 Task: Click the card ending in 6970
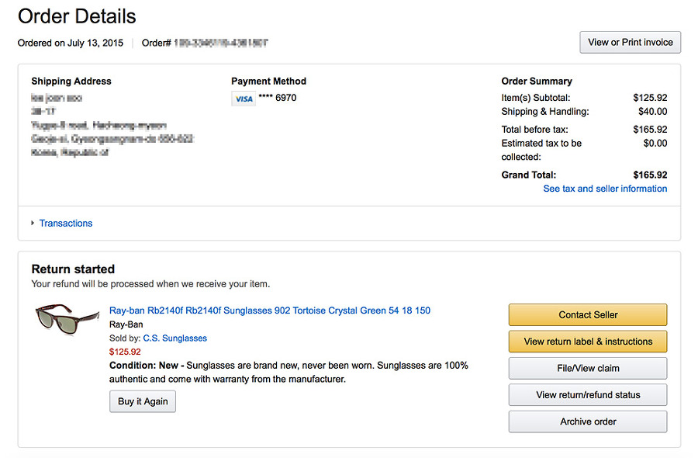tap(277, 98)
